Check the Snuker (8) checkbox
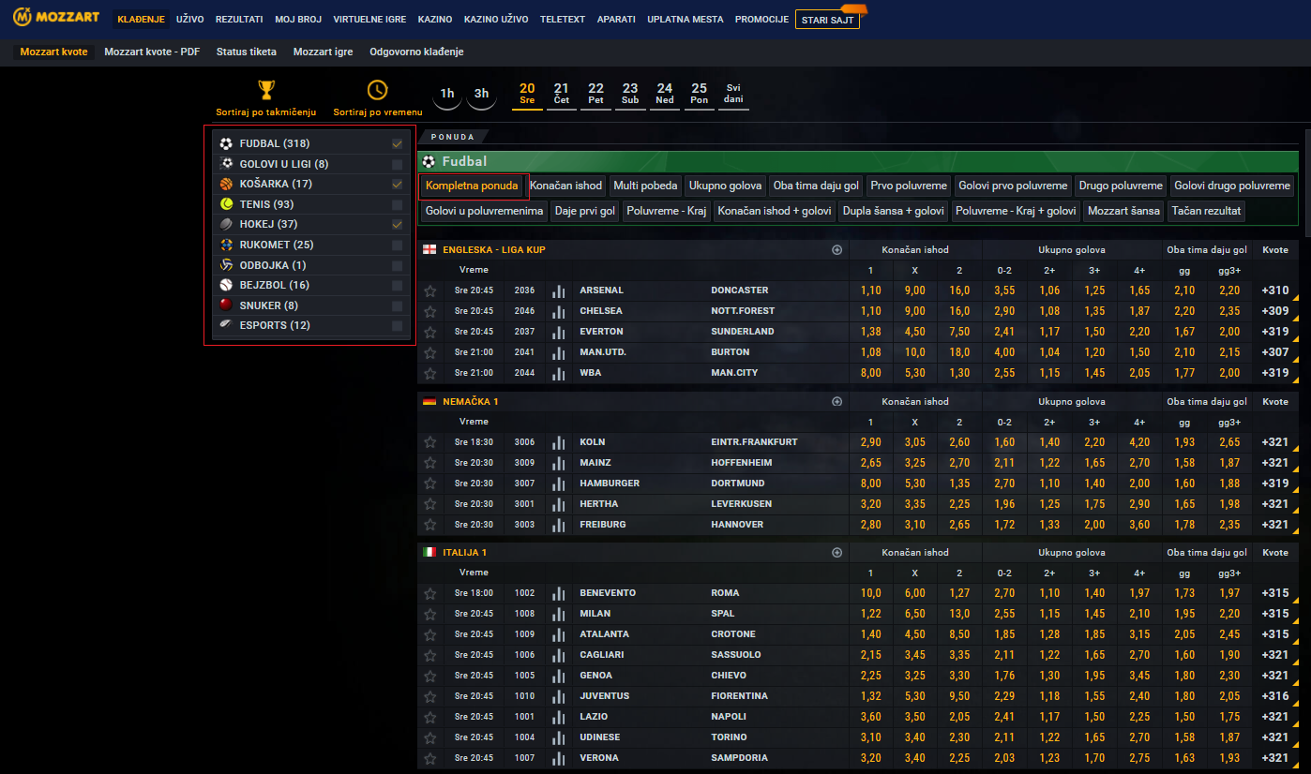The height and width of the screenshot is (774, 1311). coord(398,305)
